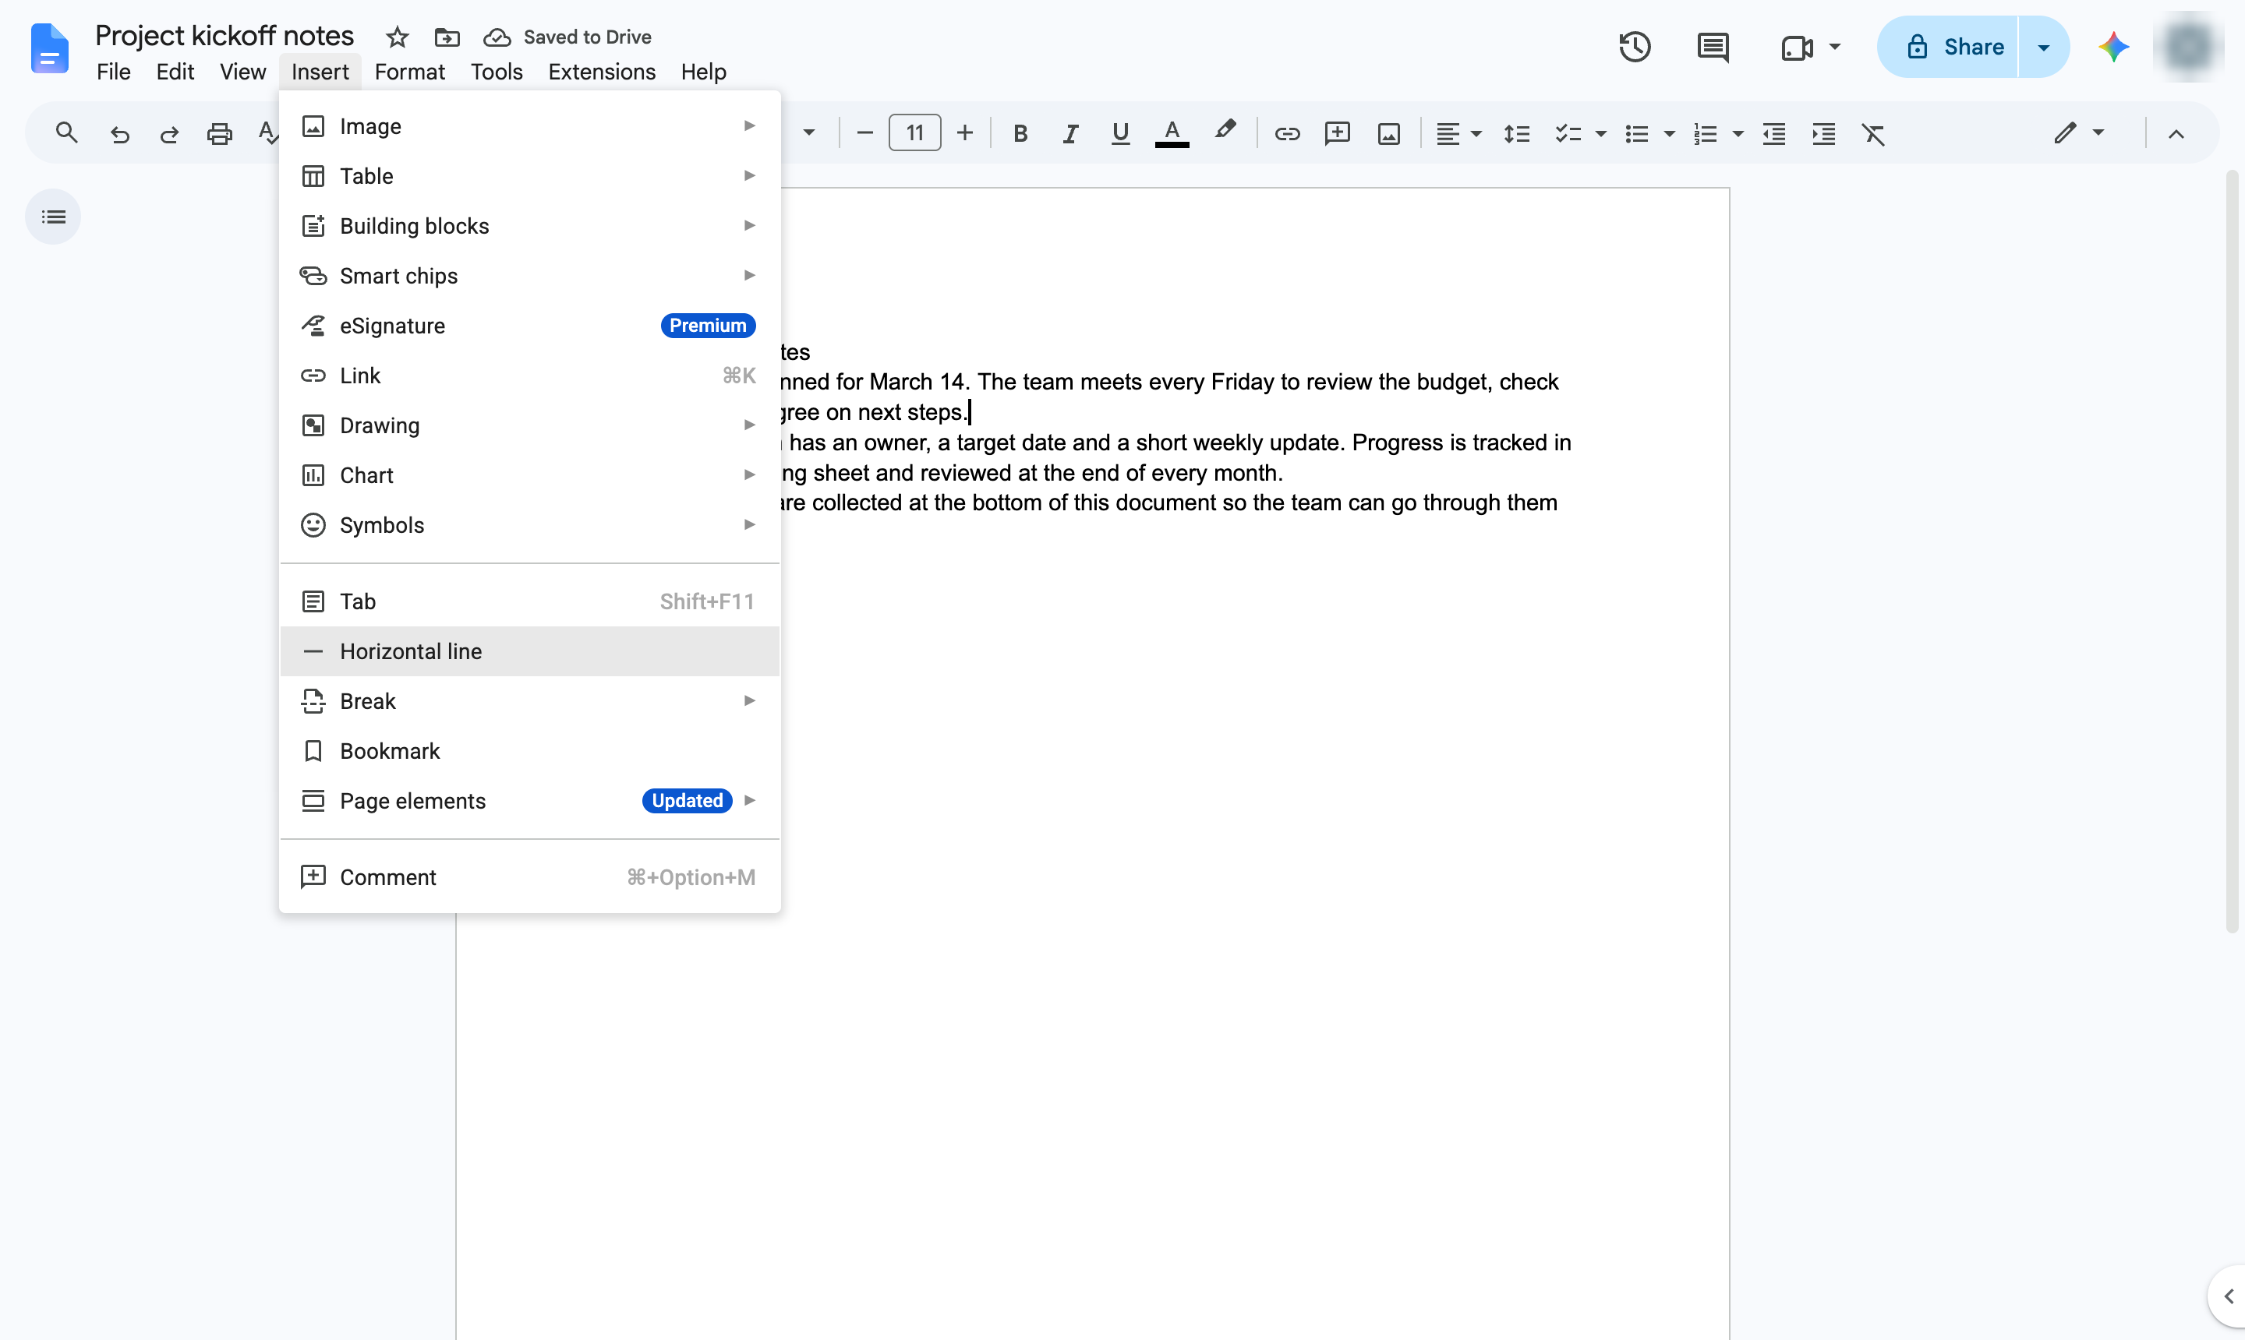Toggle underline formatting
The width and height of the screenshot is (2245, 1340).
tap(1120, 134)
